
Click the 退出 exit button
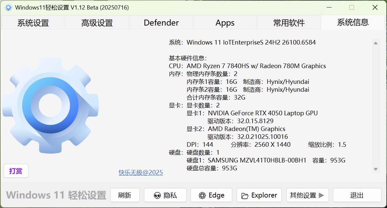coord(357,195)
